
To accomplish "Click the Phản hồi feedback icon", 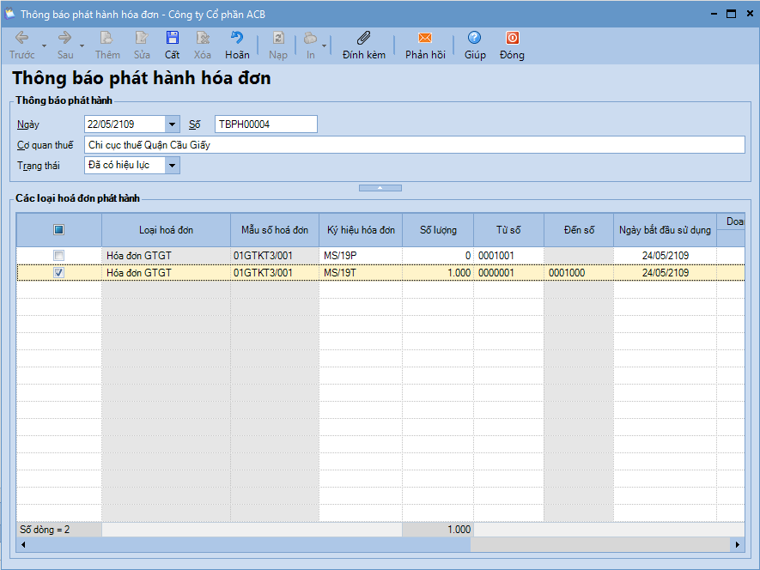I will [x=425, y=39].
